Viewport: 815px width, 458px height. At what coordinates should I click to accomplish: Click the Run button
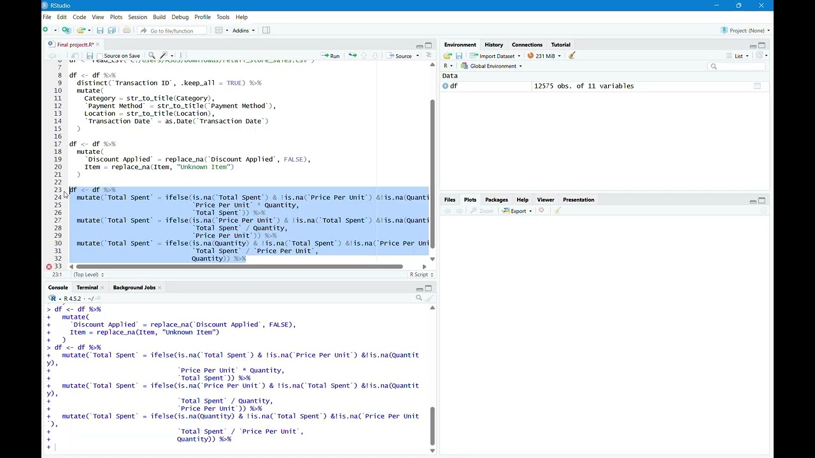click(330, 56)
